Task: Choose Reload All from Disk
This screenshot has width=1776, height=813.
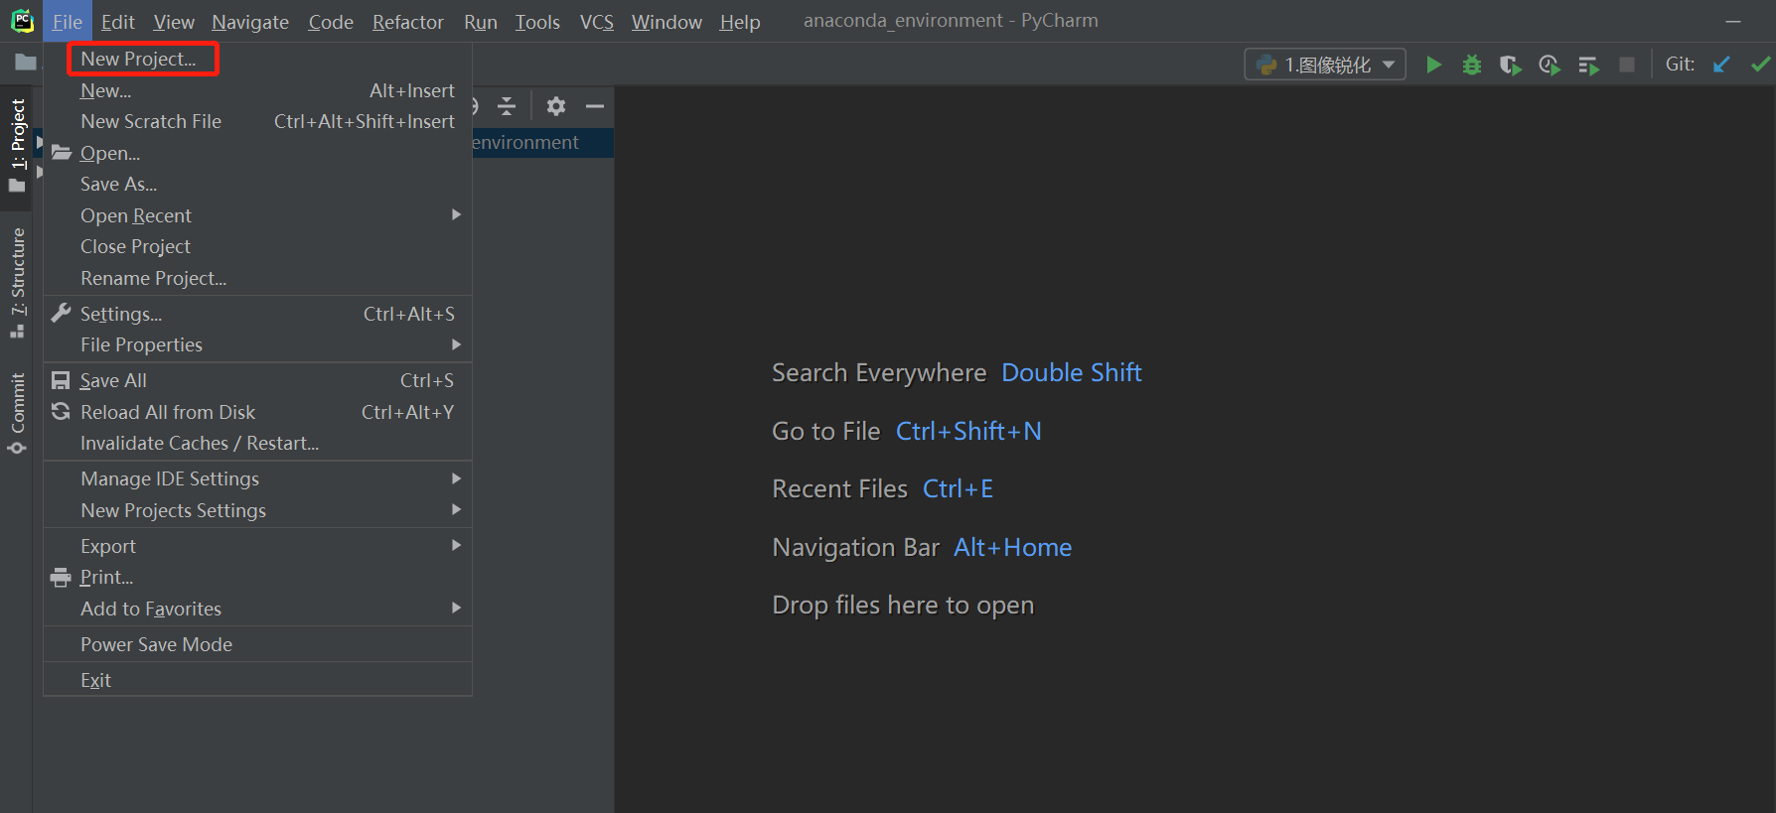Action: (x=257, y=412)
